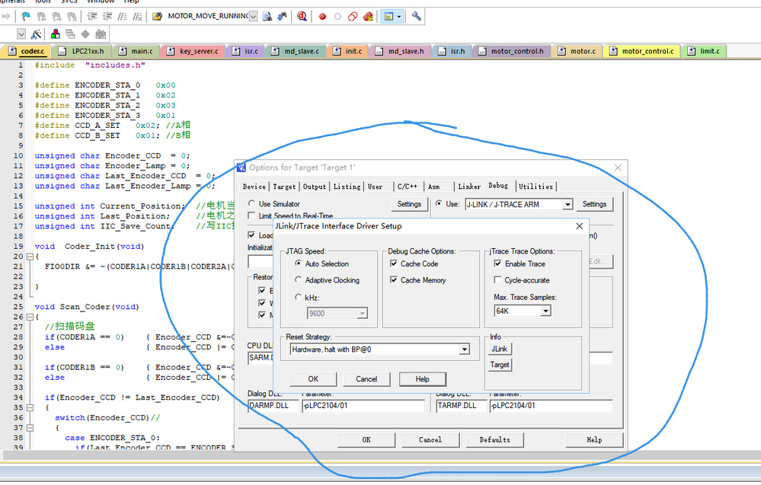Select Auto Selection JTAG speed

pos(299,263)
